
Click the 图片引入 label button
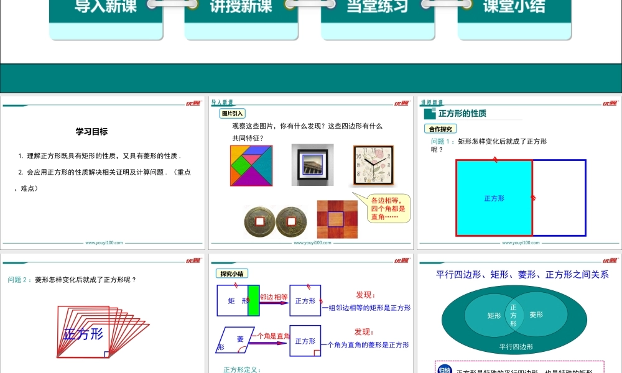click(x=233, y=113)
